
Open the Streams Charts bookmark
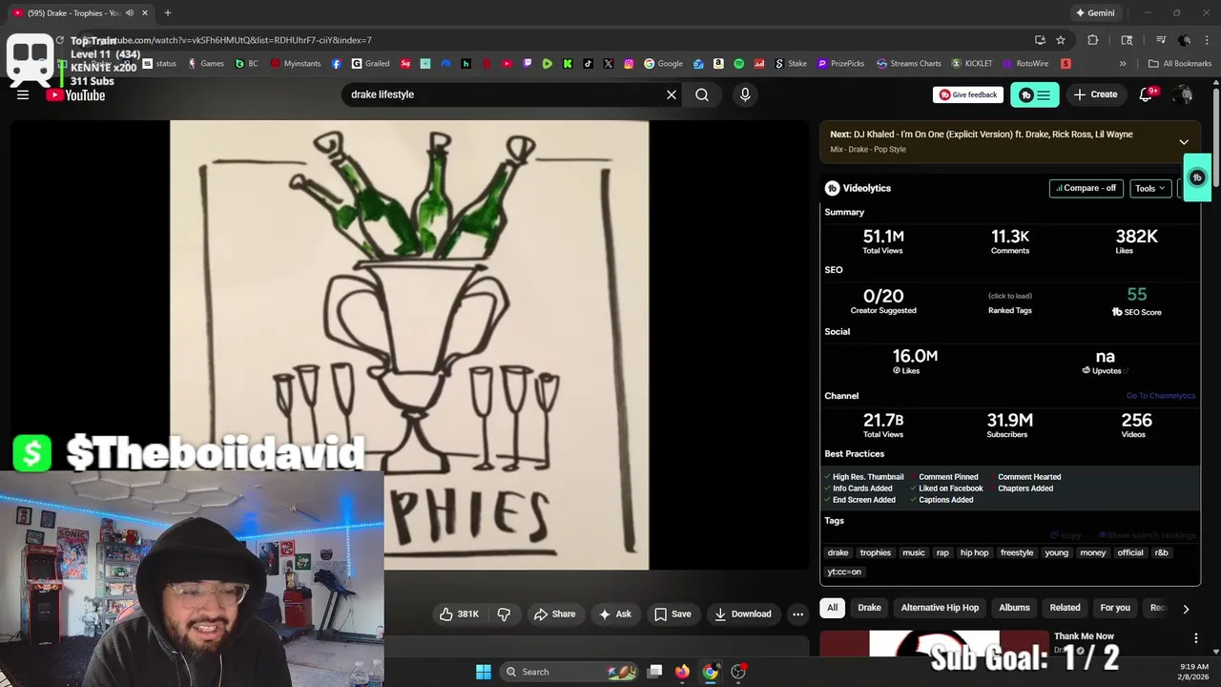click(909, 64)
